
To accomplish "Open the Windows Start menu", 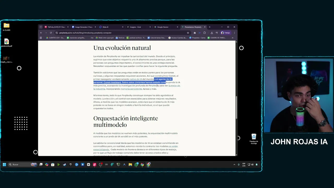I will pos(4,164).
